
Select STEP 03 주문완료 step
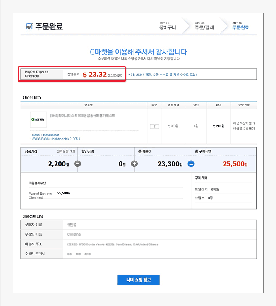[x=241, y=26]
